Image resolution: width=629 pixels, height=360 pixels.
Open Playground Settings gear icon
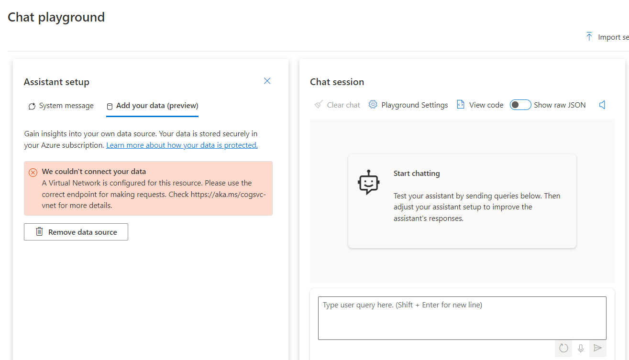(373, 105)
